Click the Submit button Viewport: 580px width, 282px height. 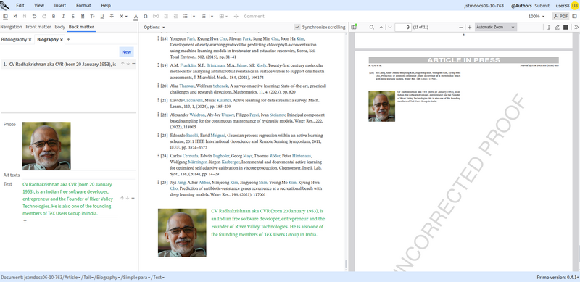point(542,6)
